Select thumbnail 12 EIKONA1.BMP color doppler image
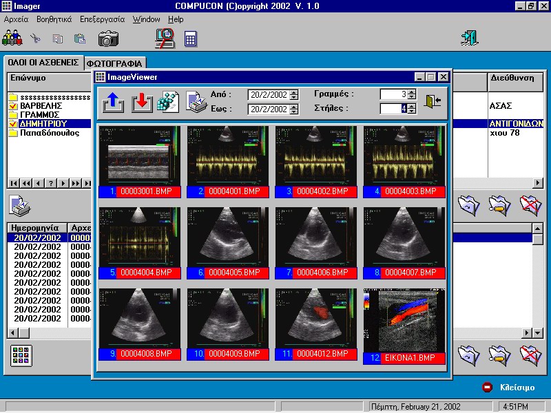This screenshot has height=413, width=551. pos(404,326)
